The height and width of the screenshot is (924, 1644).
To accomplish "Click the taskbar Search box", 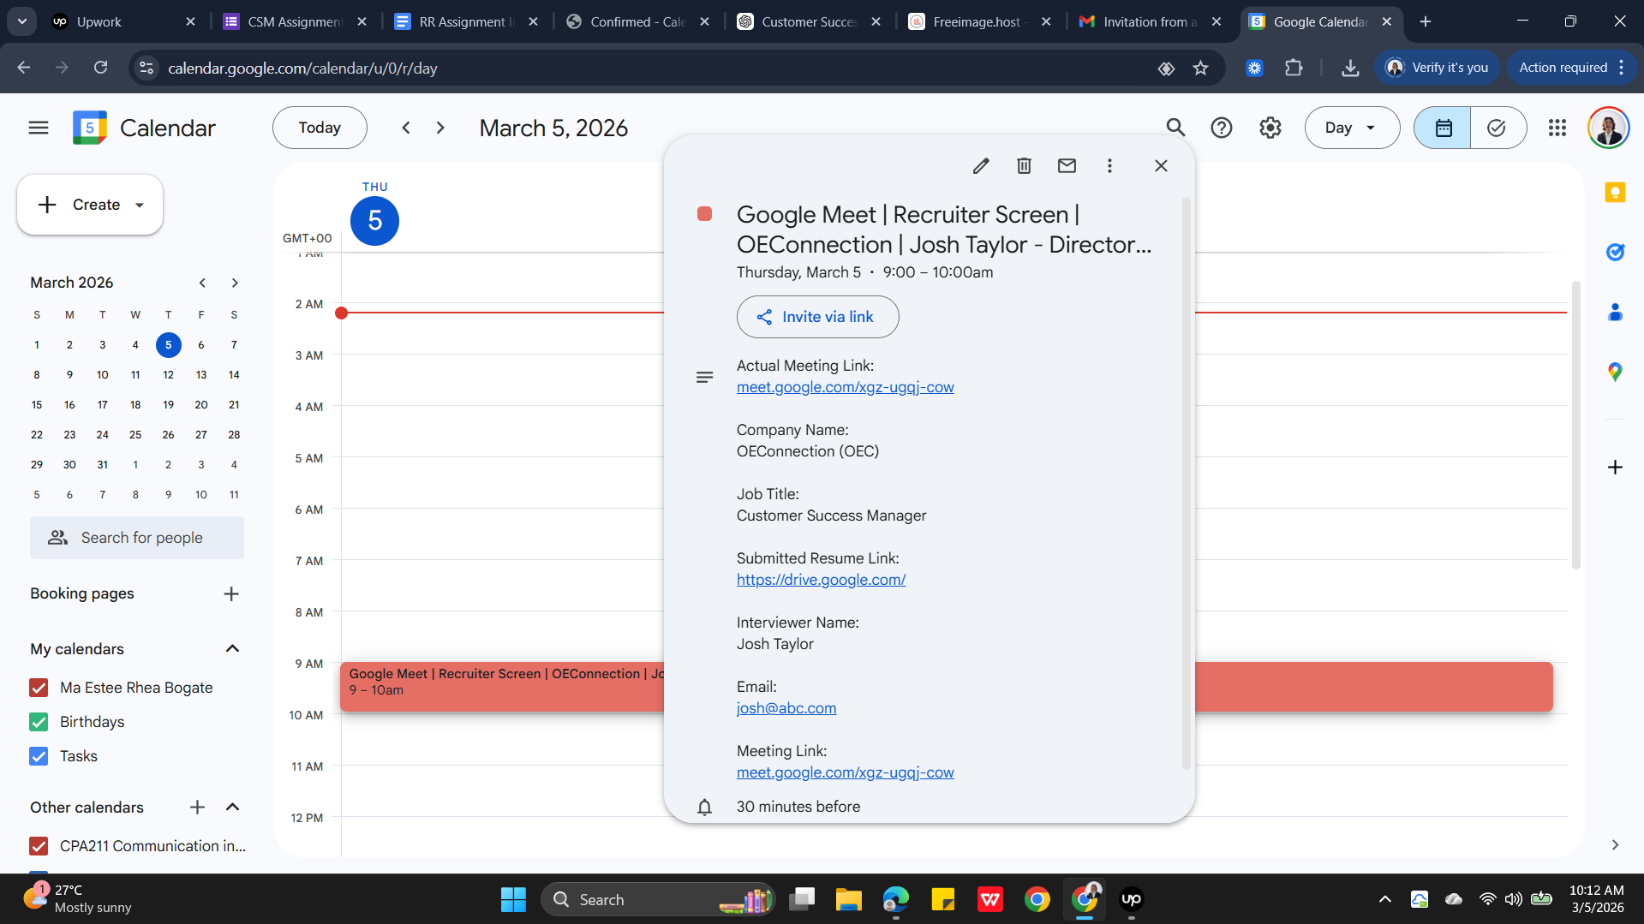I will coord(658,899).
